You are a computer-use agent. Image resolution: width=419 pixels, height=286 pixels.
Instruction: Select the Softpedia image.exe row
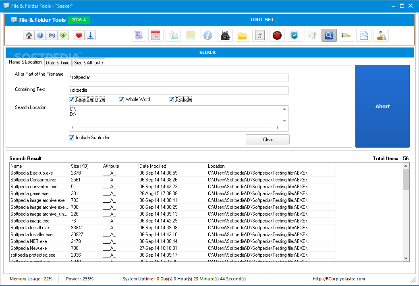click(172, 221)
